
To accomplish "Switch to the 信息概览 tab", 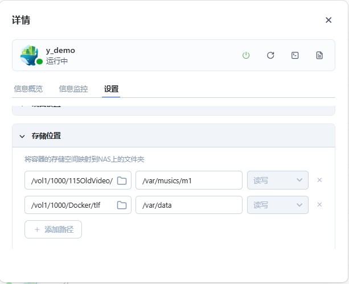I will [x=28, y=89].
